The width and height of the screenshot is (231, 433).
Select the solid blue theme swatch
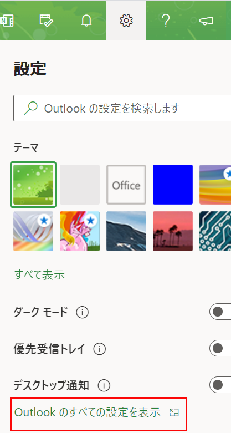(x=173, y=185)
